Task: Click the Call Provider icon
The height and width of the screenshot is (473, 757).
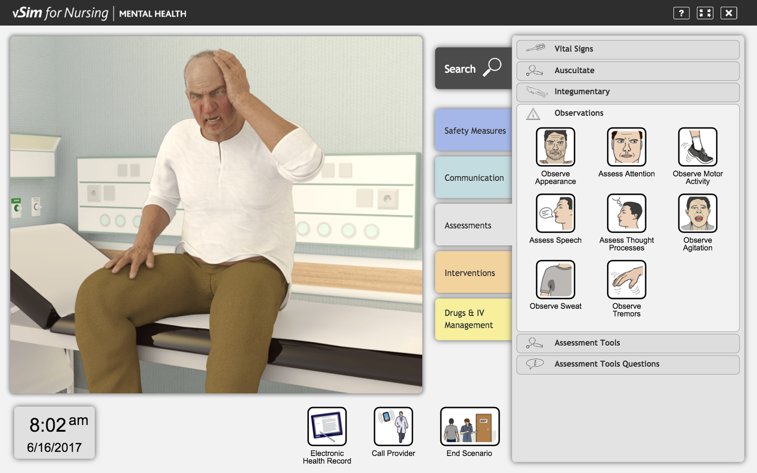Action: [x=393, y=427]
